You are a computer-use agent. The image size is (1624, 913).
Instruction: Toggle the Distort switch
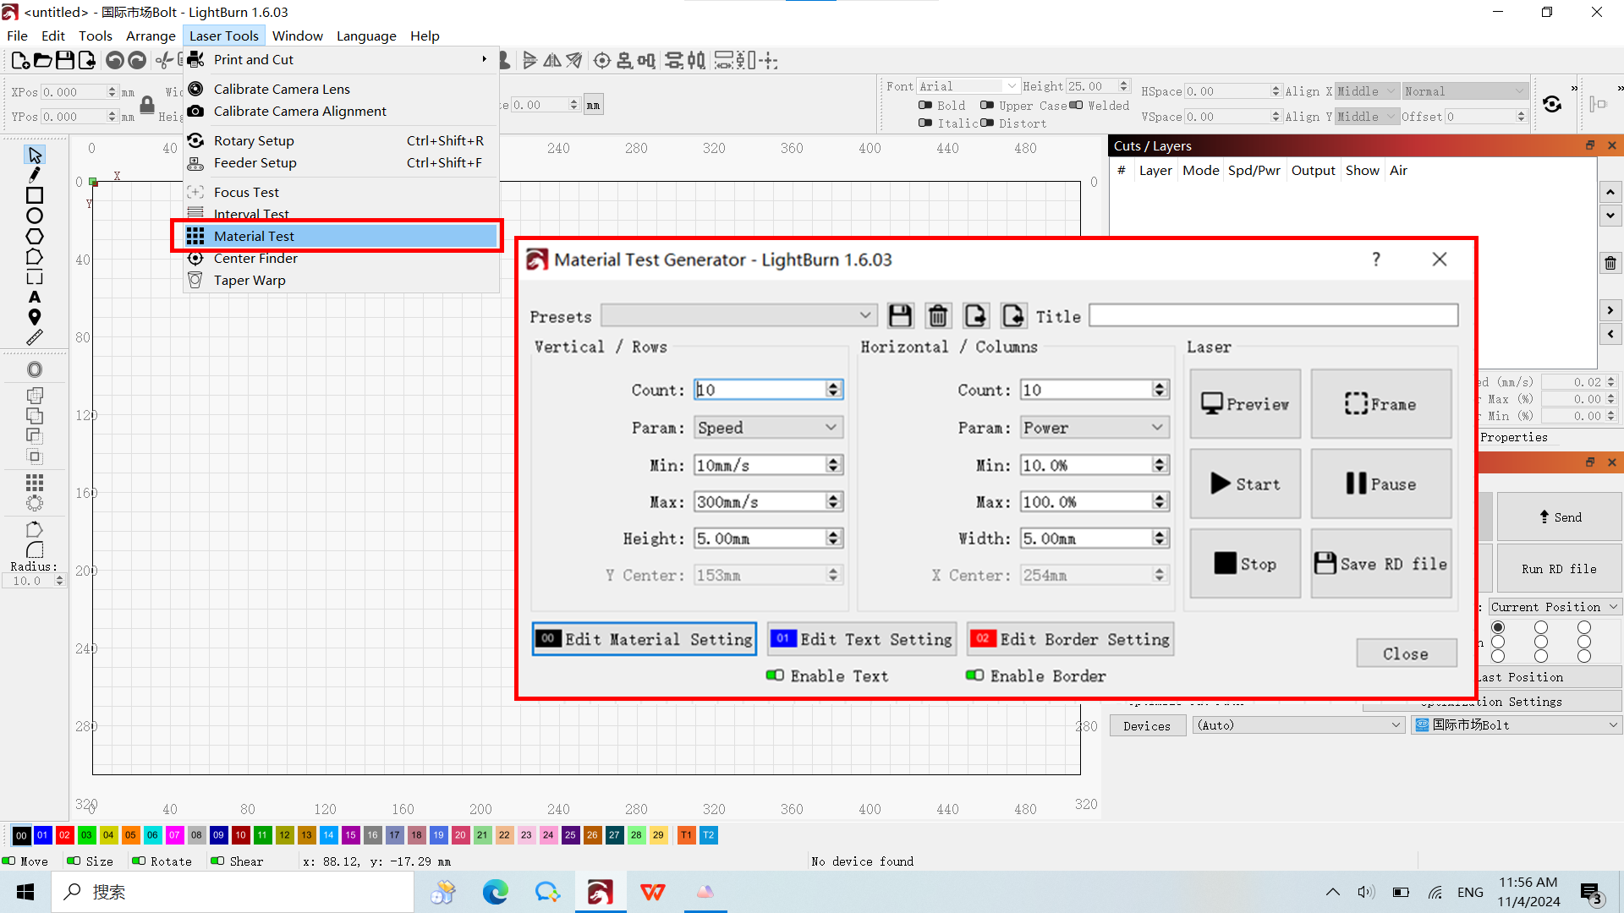point(987,123)
